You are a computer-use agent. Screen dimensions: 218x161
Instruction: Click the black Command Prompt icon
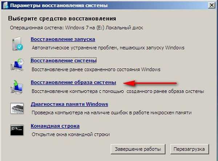tap(17, 130)
